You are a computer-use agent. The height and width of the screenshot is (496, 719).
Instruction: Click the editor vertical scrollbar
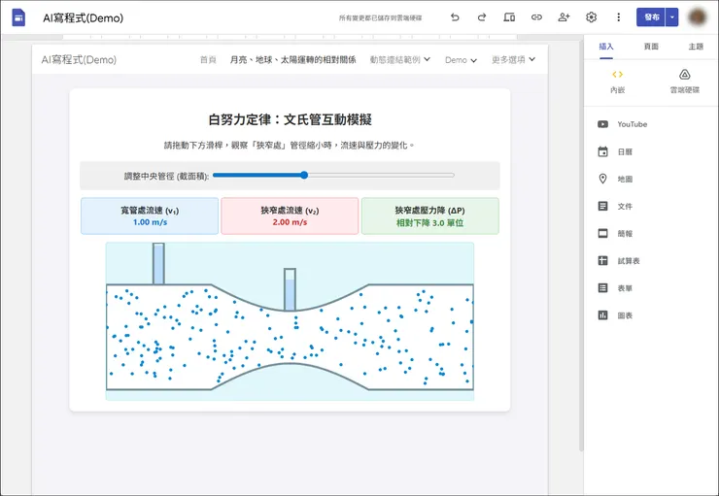581,248
